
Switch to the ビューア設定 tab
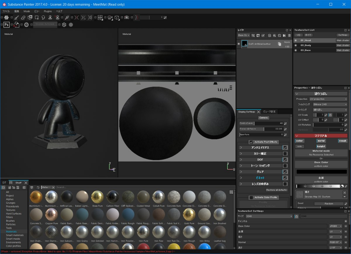point(269,112)
